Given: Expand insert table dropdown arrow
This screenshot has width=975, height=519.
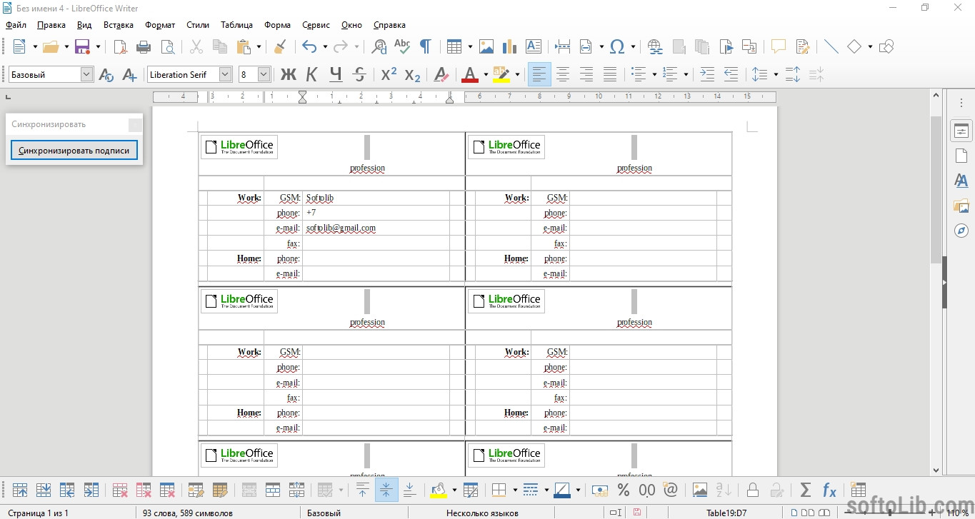Looking at the screenshot, I should (x=470, y=47).
